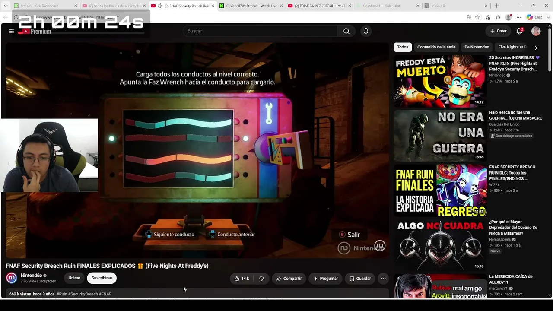The width and height of the screenshot is (553, 311).
Task: Open the '25 Secretos INCREÍBLES' video title
Action: click(514, 63)
